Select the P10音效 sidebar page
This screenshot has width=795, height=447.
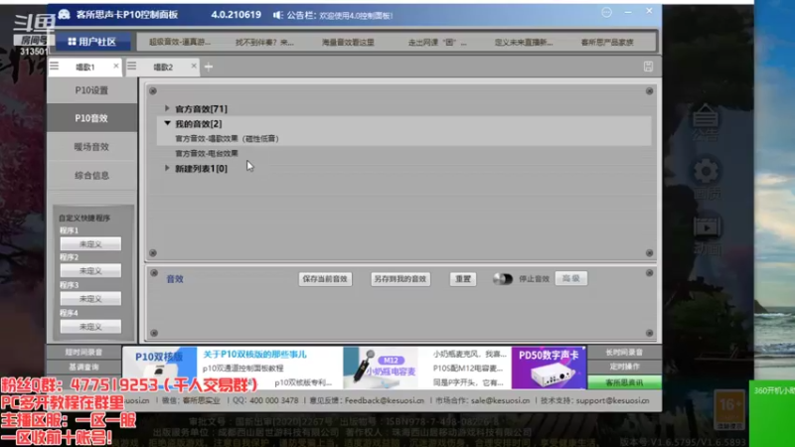pyautogui.click(x=91, y=118)
